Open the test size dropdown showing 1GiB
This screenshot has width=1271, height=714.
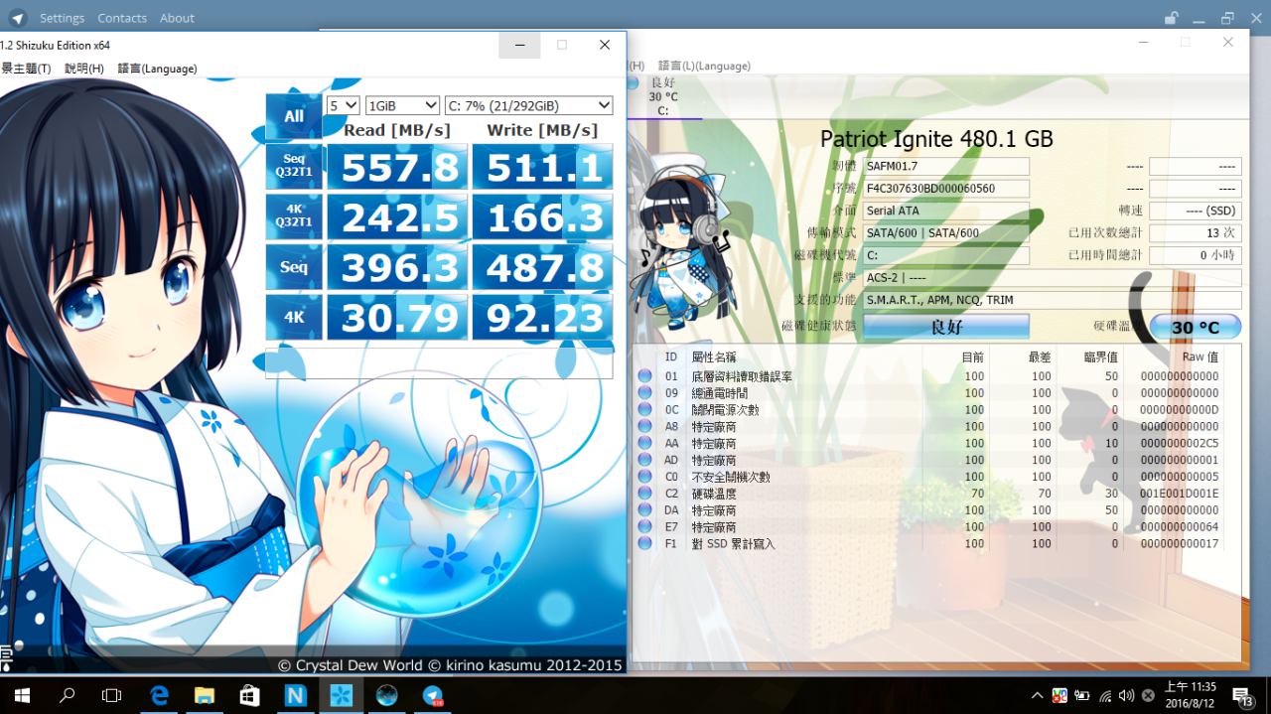tap(402, 105)
